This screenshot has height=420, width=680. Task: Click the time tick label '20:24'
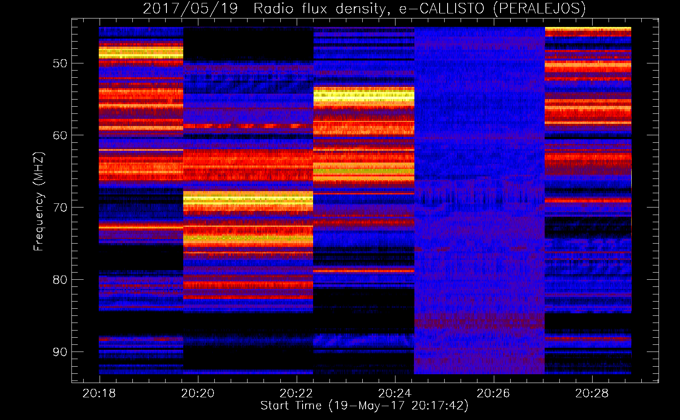[x=395, y=394]
